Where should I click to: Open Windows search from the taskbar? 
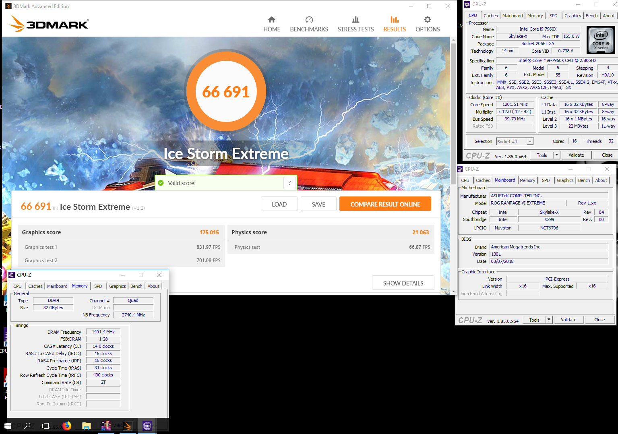click(x=27, y=426)
